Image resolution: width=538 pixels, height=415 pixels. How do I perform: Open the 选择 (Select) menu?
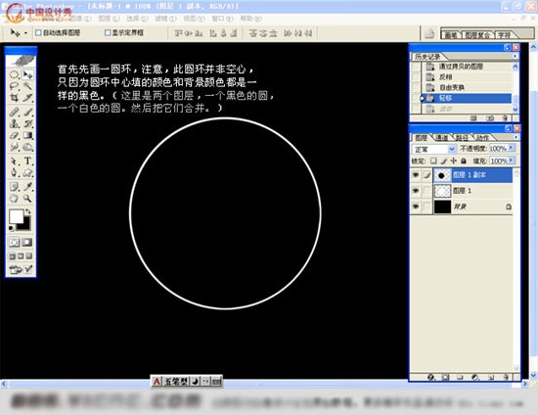(137, 19)
